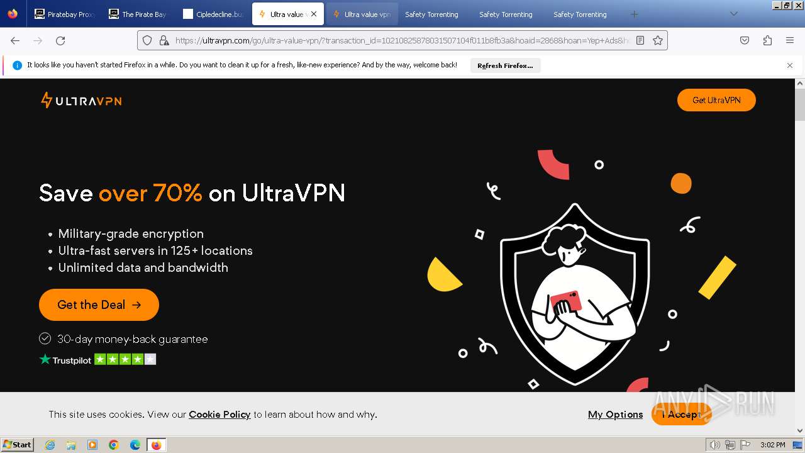This screenshot has height=453, width=805.
Task: Click the shield illustration image
Action: click(575, 294)
